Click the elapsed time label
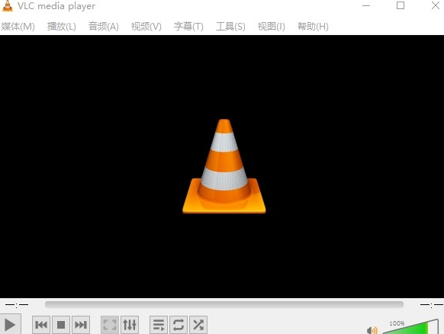This screenshot has width=444, height=334. [17, 305]
